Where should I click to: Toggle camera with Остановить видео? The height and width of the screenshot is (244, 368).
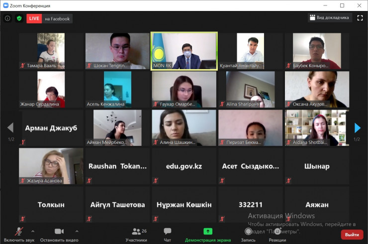tap(59, 234)
